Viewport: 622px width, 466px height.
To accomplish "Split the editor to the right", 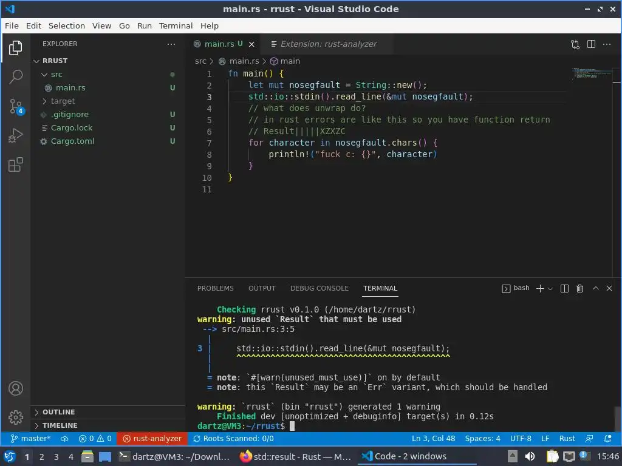I will (591, 44).
